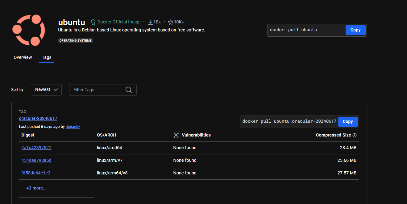Open digest 0f58dd64e1e2

tap(36, 173)
